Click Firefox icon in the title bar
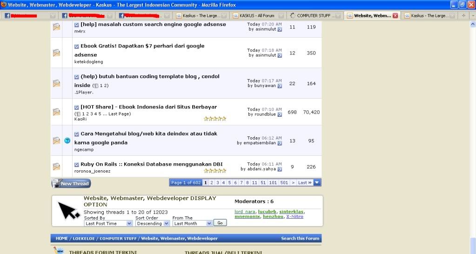The width and height of the screenshot is (476, 254). (4, 5)
